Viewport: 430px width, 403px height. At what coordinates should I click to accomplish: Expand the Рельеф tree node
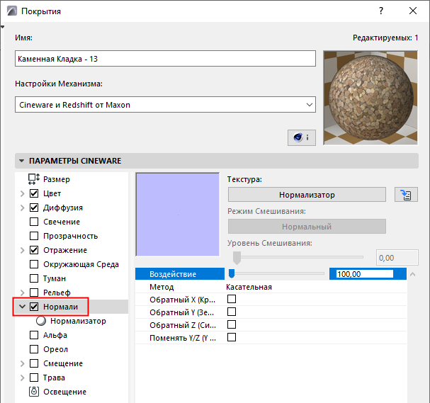click(23, 293)
